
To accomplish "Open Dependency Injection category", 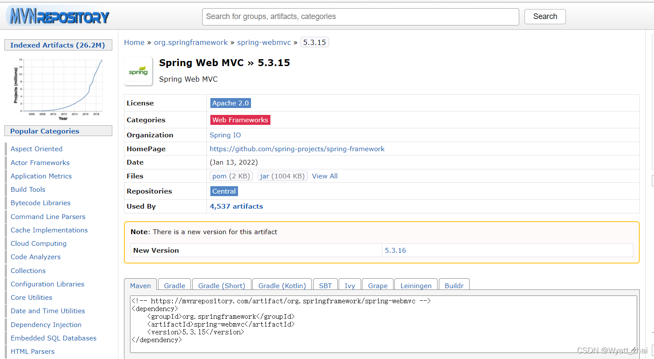I will coord(46,325).
